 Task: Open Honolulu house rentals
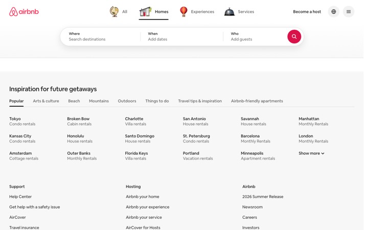click(80, 139)
